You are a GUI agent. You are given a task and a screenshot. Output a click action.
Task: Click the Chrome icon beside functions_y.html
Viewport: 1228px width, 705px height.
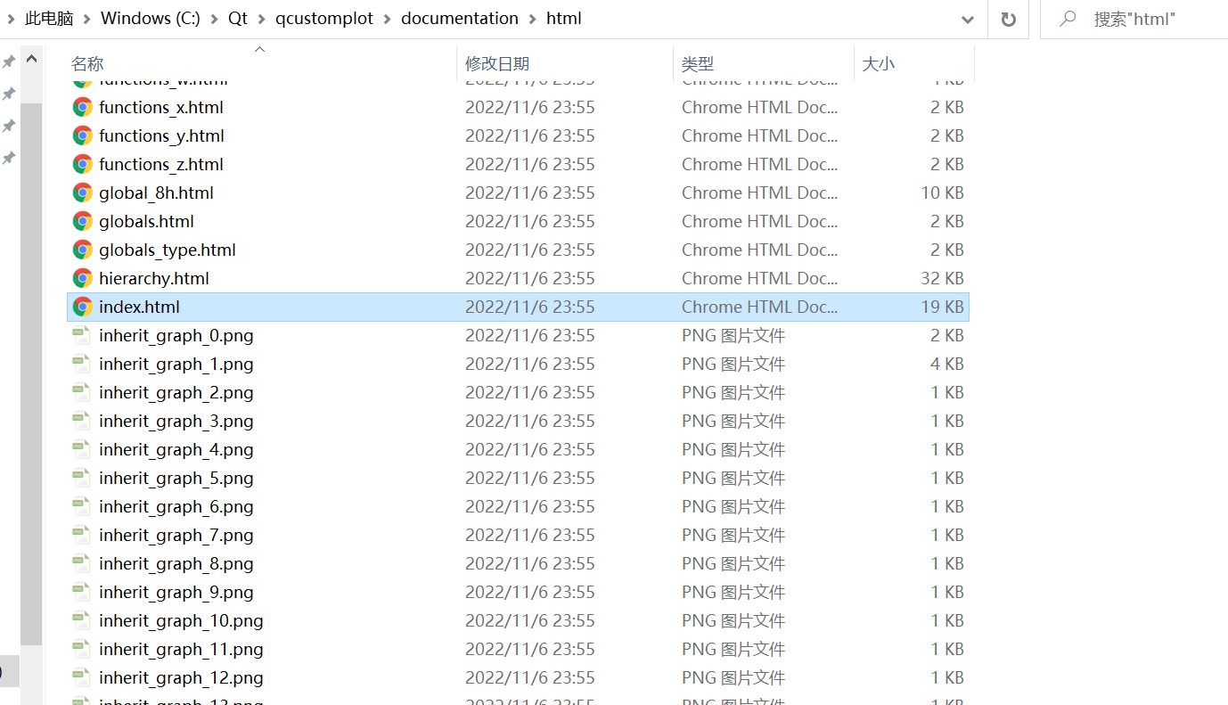click(83, 135)
